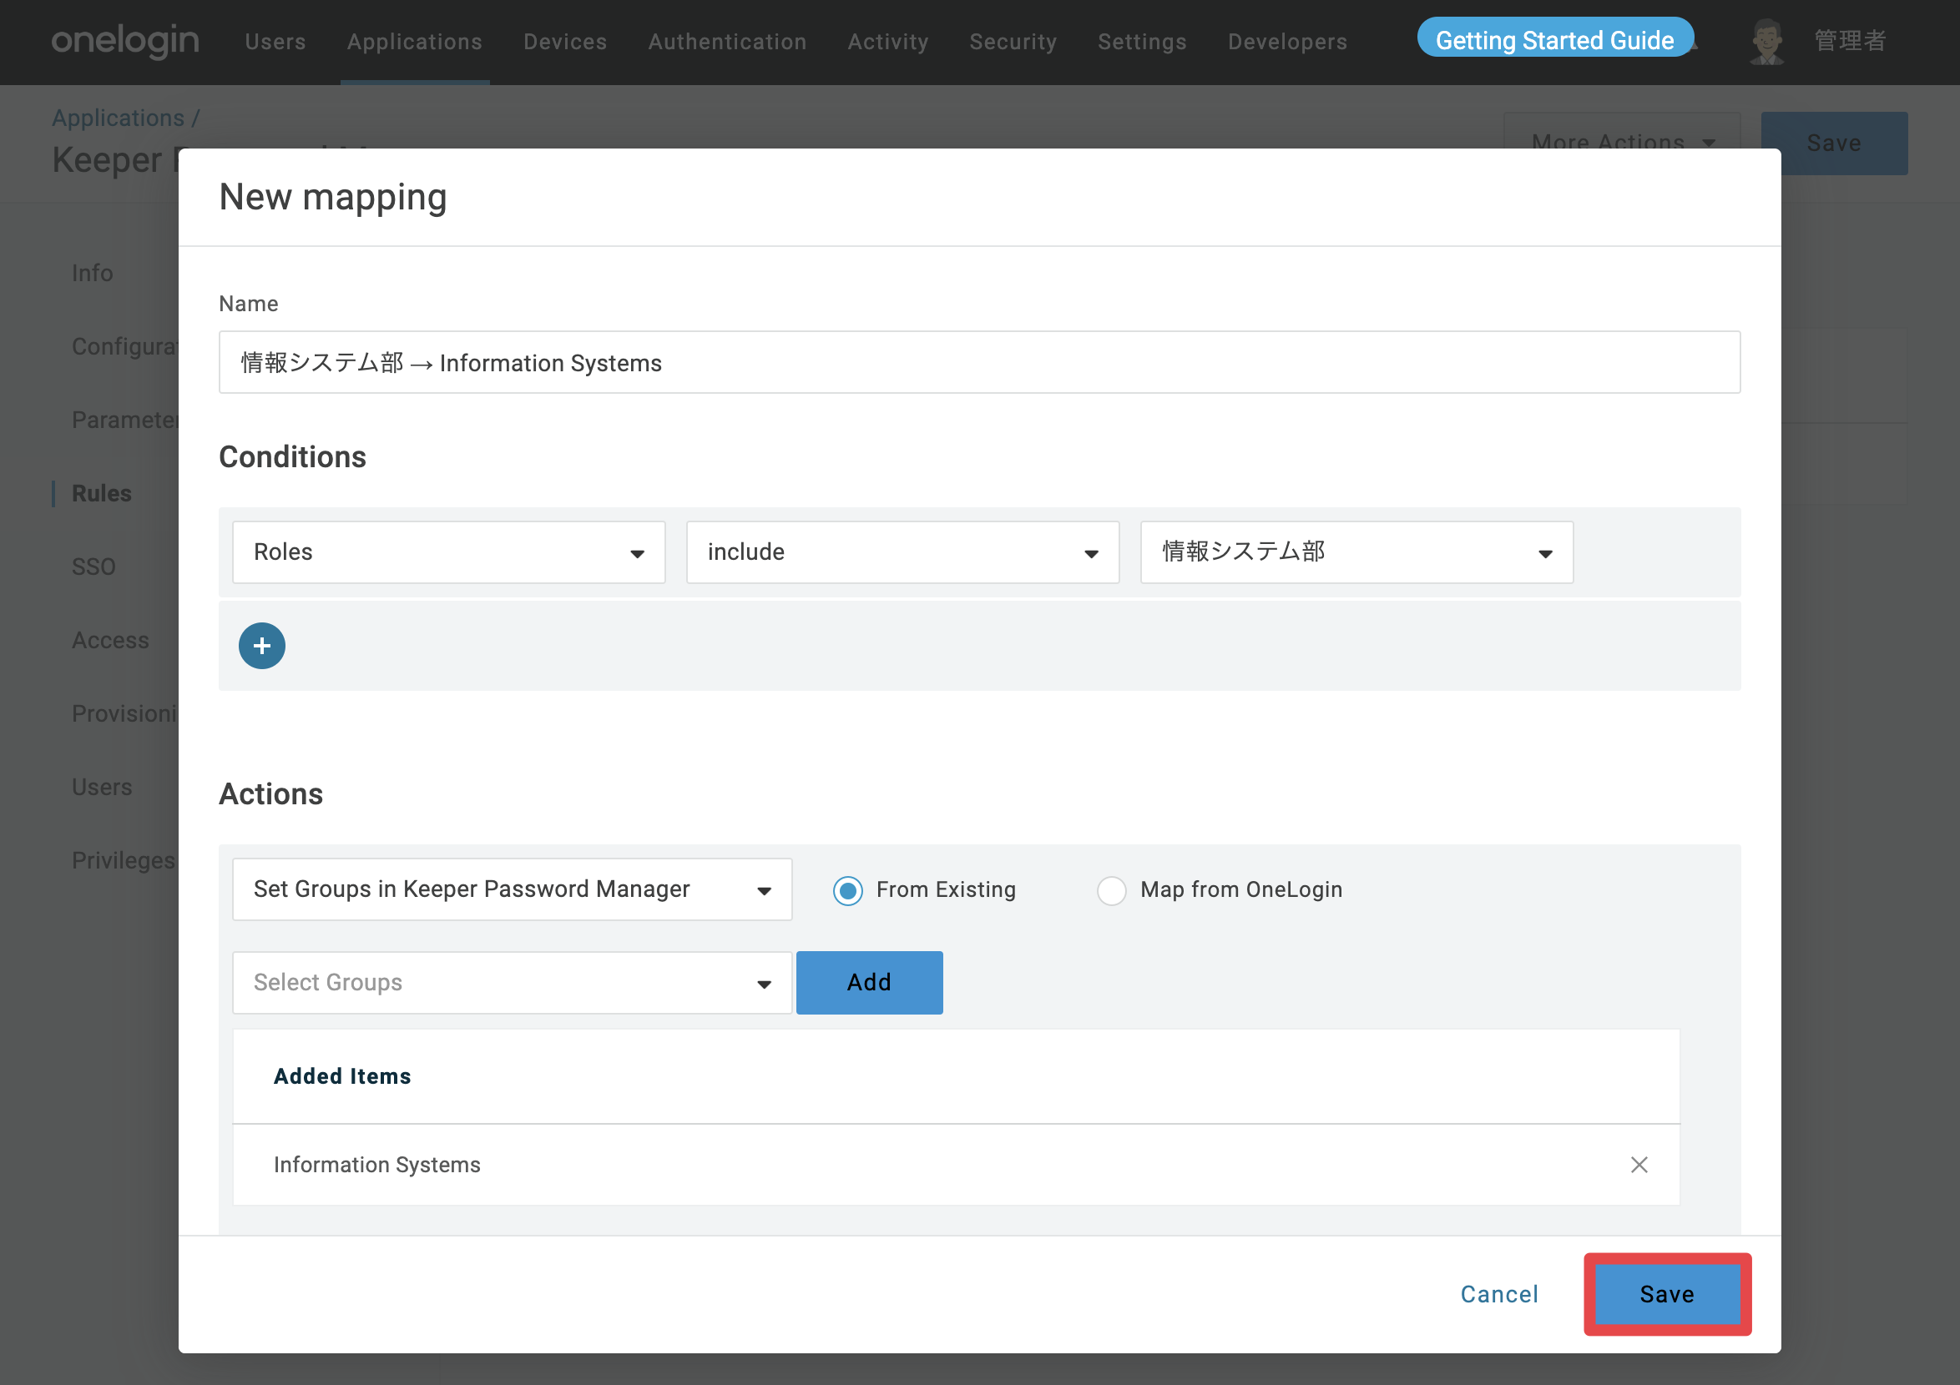Click the onelogin logo
The height and width of the screenshot is (1385, 1960).
[125, 40]
